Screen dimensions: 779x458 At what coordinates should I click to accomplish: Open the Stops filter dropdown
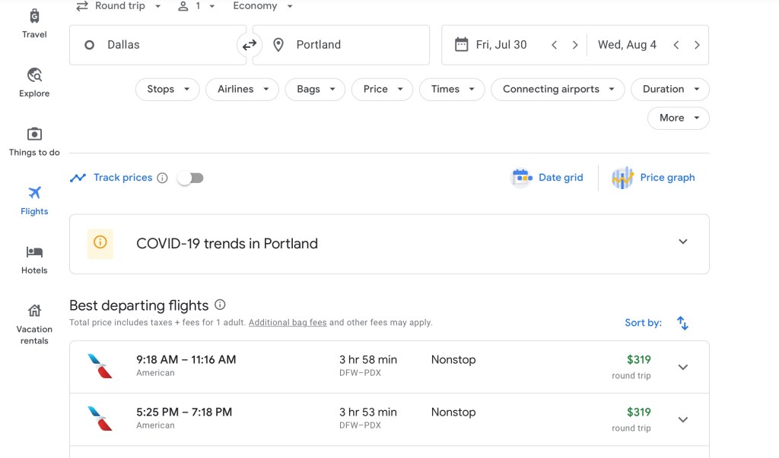click(167, 89)
